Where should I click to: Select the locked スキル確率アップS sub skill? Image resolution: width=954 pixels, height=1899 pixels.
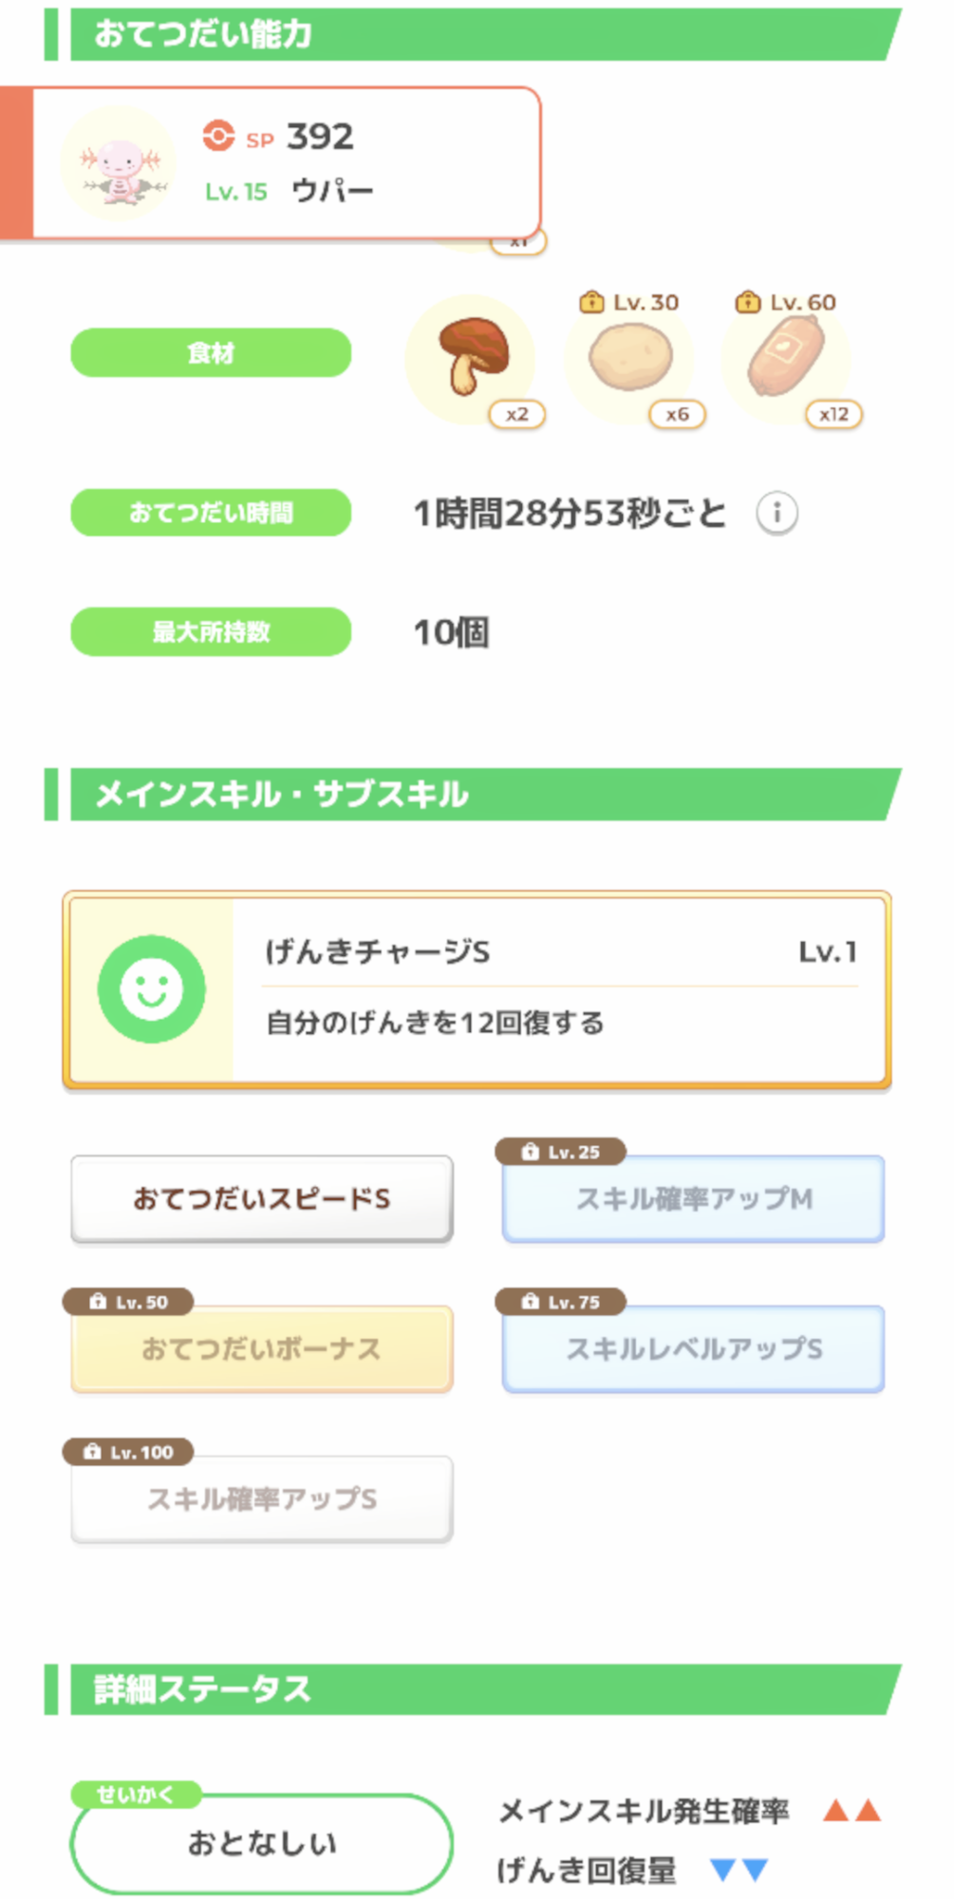[x=262, y=1498]
